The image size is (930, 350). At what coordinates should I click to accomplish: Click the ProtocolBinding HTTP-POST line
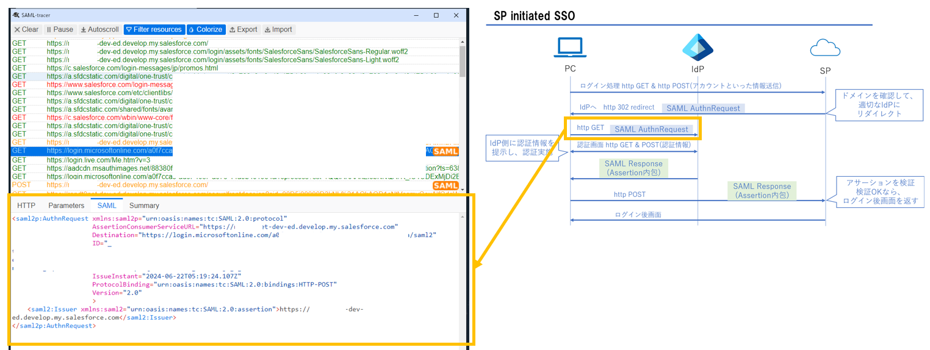click(214, 284)
